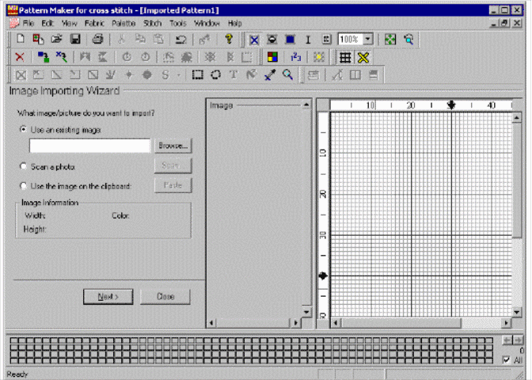Collapse Image panel using top arrow

click(306, 104)
